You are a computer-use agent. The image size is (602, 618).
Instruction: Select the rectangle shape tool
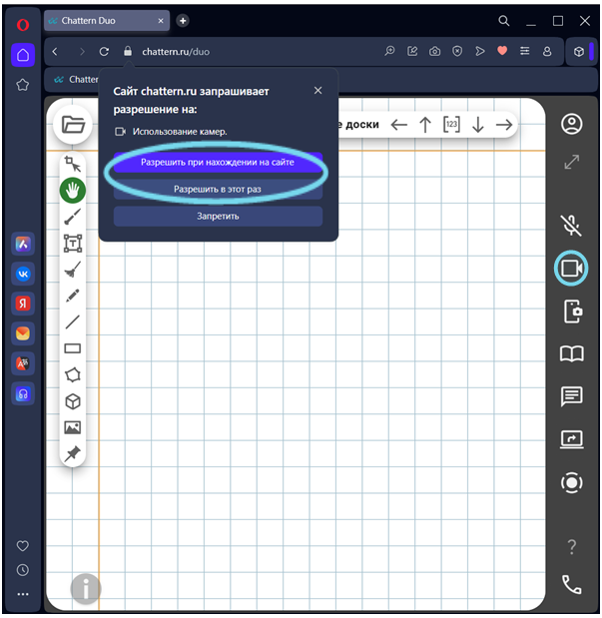(72, 348)
